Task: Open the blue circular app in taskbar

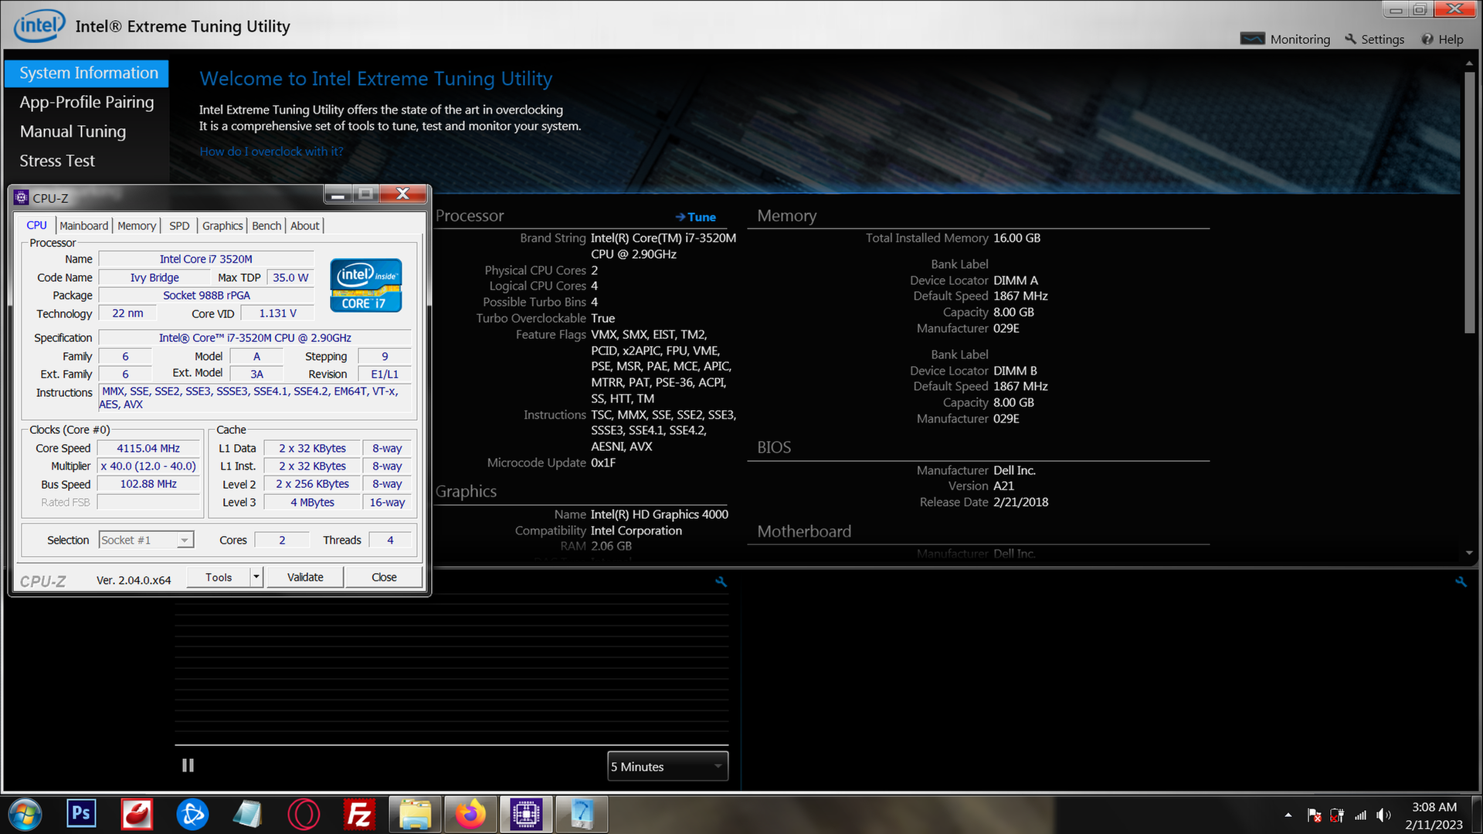Action: (x=192, y=814)
